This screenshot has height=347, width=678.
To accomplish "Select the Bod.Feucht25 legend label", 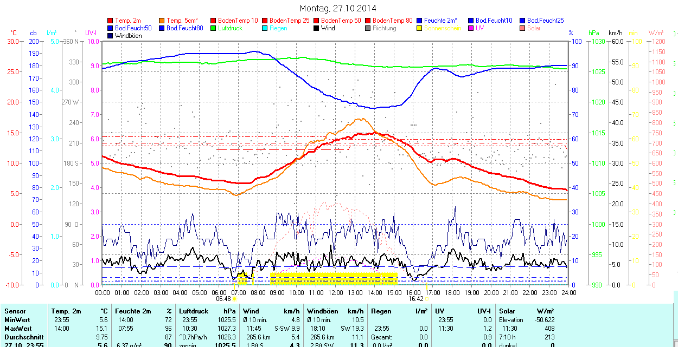I will click(546, 21).
